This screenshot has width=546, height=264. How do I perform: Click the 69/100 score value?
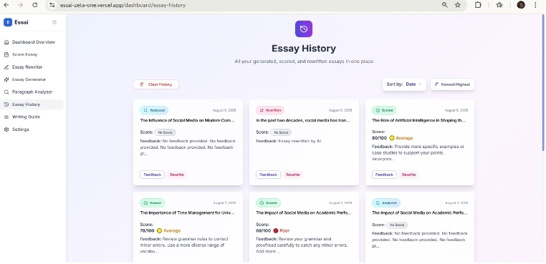point(263,230)
